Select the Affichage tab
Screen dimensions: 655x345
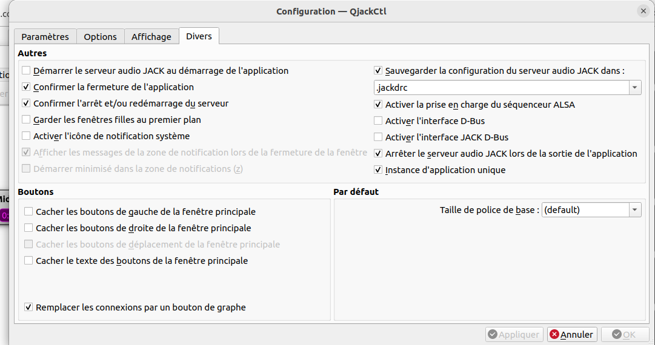point(151,36)
